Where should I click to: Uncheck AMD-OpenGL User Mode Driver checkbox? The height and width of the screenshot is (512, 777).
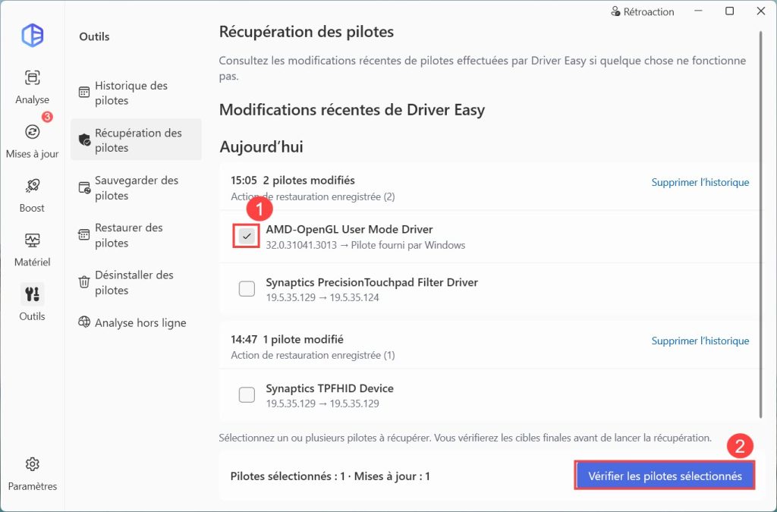coord(247,236)
